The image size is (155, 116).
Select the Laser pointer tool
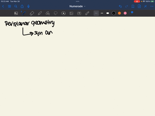87,13
